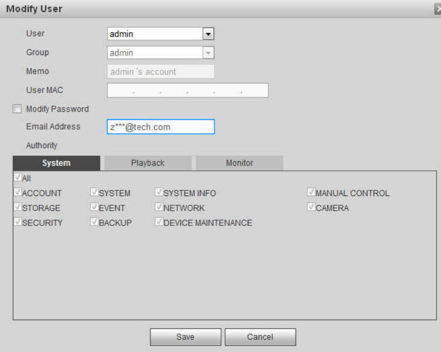The image size is (441, 352).
Task: Click the Authority label text
Action: [42, 146]
